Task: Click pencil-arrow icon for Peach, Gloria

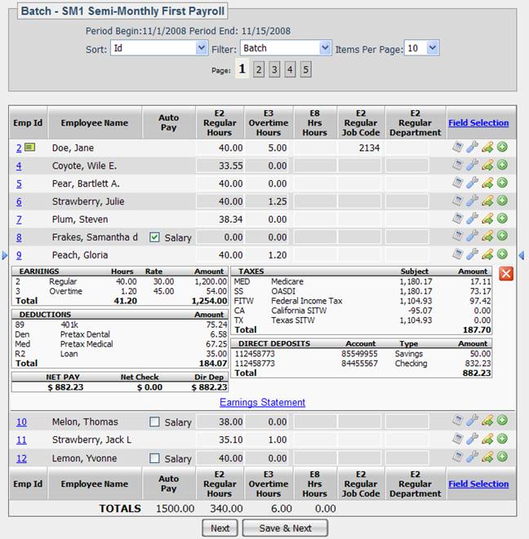Action: tap(487, 254)
